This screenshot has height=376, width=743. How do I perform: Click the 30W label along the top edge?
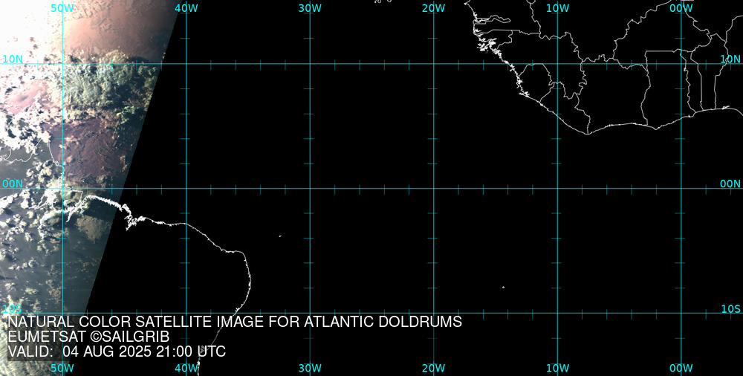pyautogui.click(x=311, y=8)
